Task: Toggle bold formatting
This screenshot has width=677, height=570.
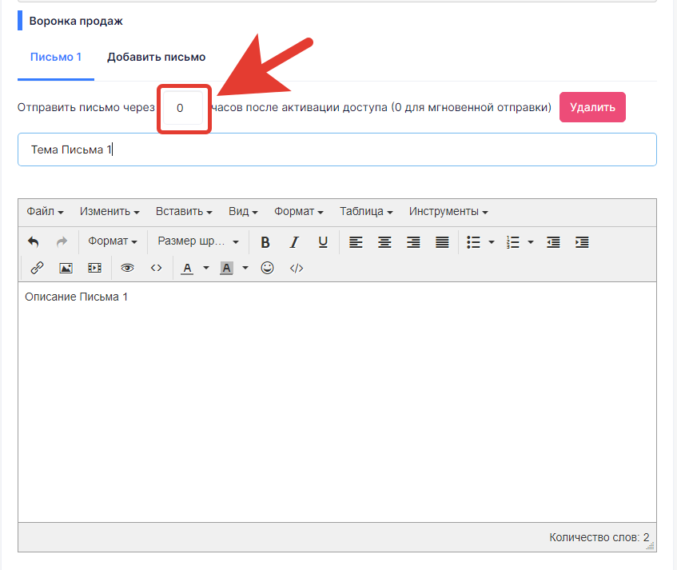Action: click(x=265, y=242)
